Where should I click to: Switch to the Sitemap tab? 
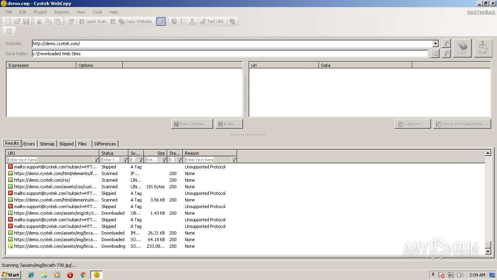47,144
